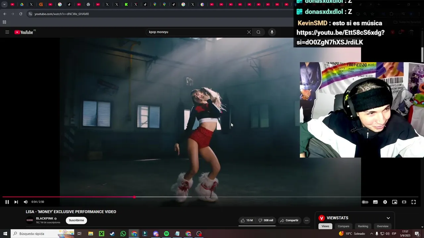Select the Views tab in ViewStats
The height and width of the screenshot is (238, 424).
click(x=325, y=226)
